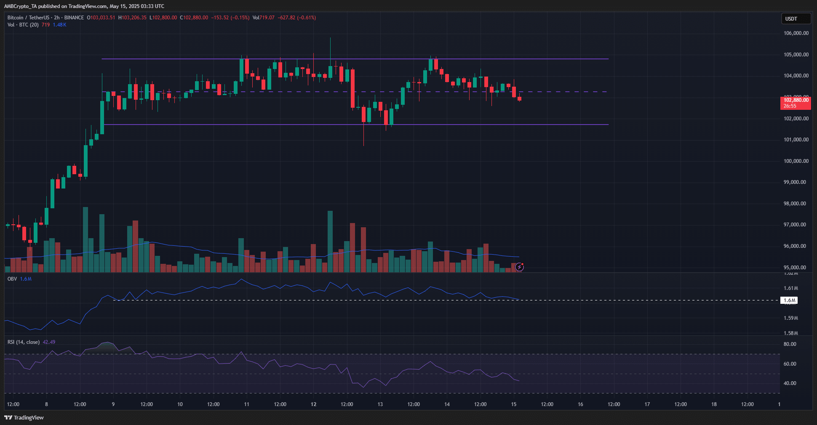Click date label 17 on time axis
Screen dimensions: 817x425
(647, 404)
